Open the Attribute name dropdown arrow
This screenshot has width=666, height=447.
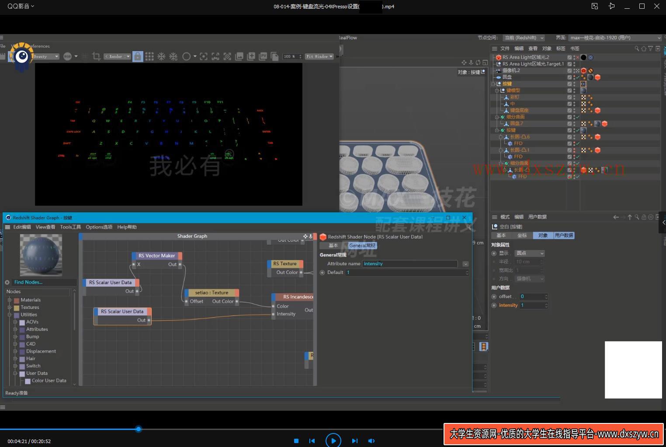click(465, 264)
